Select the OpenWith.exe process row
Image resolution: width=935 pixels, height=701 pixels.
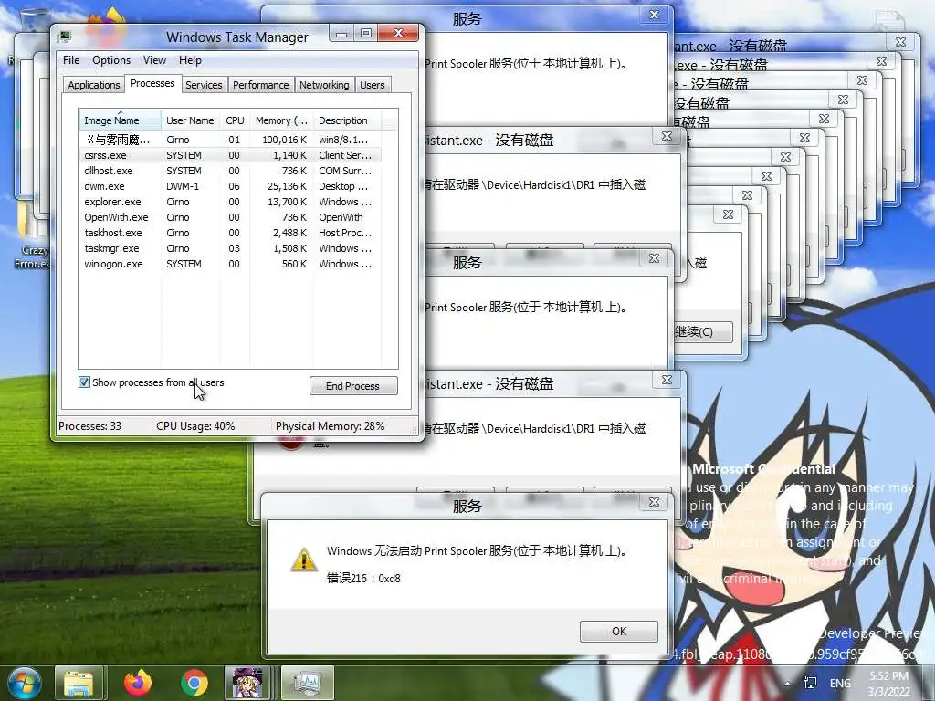point(230,217)
